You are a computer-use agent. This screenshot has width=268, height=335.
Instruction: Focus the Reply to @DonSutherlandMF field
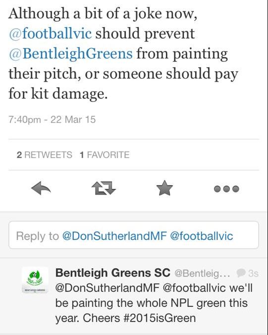click(134, 235)
